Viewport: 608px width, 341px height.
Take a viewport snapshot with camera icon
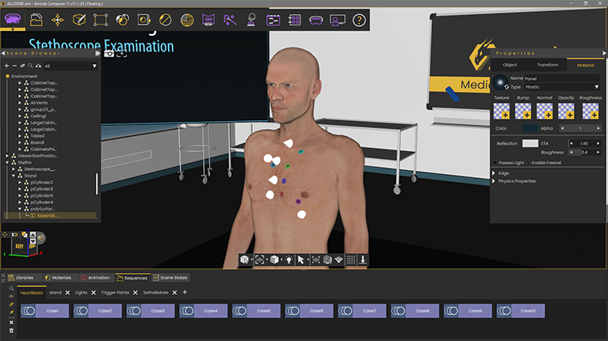[x=109, y=54]
